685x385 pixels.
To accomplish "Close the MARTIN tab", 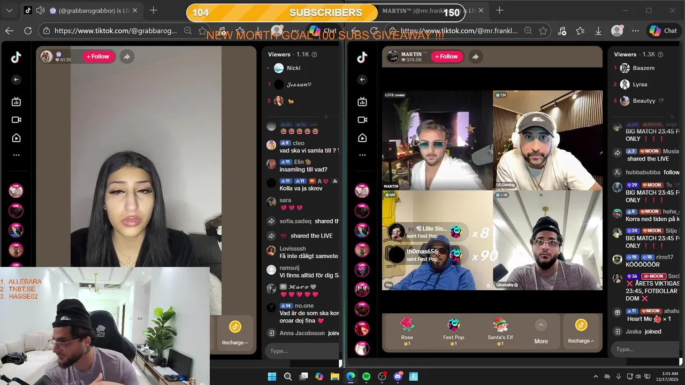I will (481, 10).
